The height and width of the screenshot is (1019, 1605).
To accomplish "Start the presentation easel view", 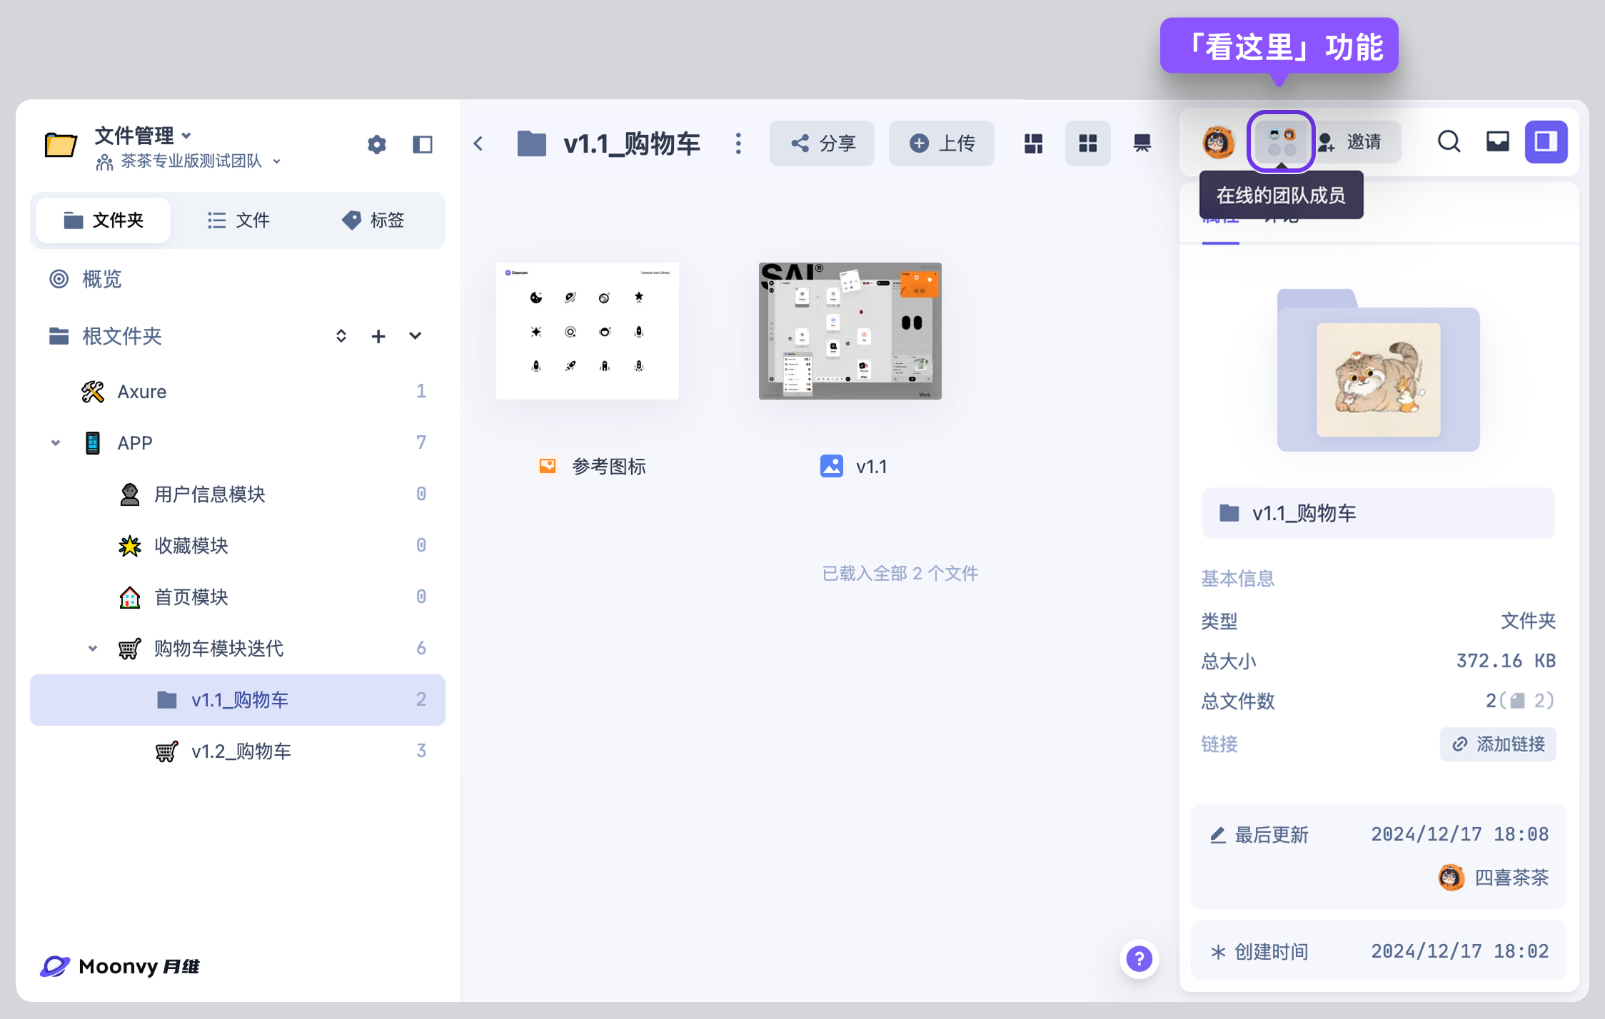I will (1142, 143).
